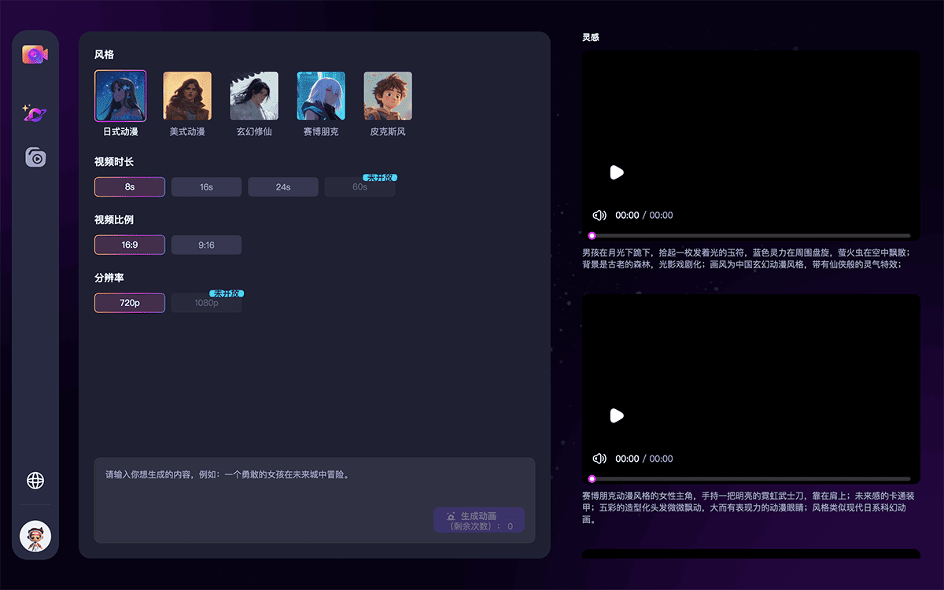Image resolution: width=944 pixels, height=590 pixels.
Task: Select the 赛博朋克 style thumbnail
Action: [320, 94]
